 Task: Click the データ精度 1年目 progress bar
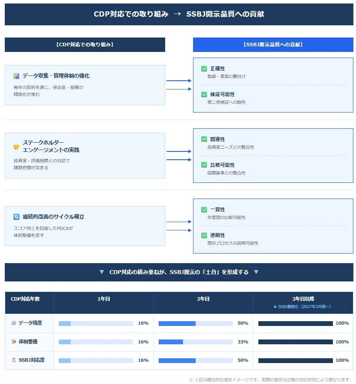click(x=96, y=323)
